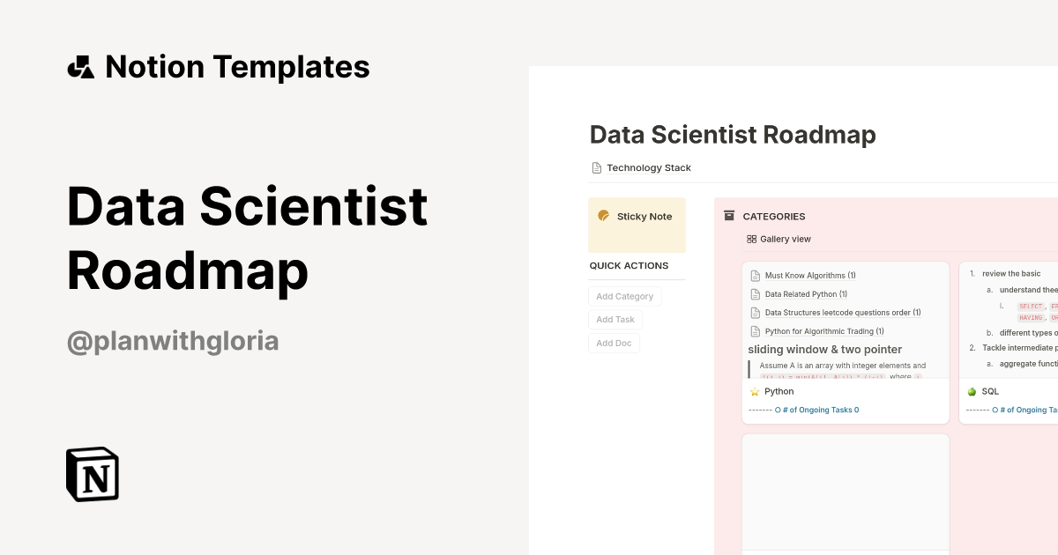1058x555 pixels.
Task: Click the "Add Task" quick action
Action: pyautogui.click(x=615, y=320)
